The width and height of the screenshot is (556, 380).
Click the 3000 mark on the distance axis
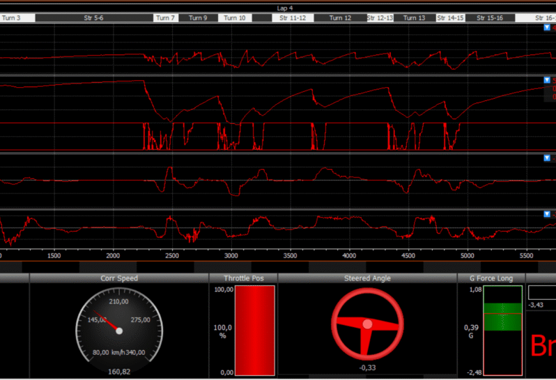pyautogui.click(x=231, y=255)
